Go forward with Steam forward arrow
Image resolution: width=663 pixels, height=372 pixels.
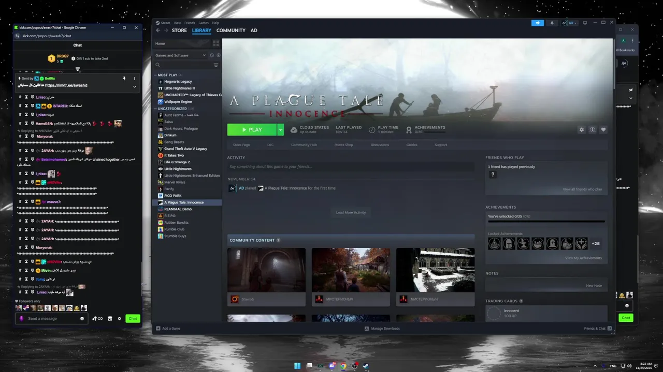166,30
